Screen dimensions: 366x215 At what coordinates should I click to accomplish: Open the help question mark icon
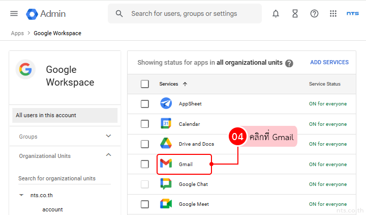tap(314, 14)
